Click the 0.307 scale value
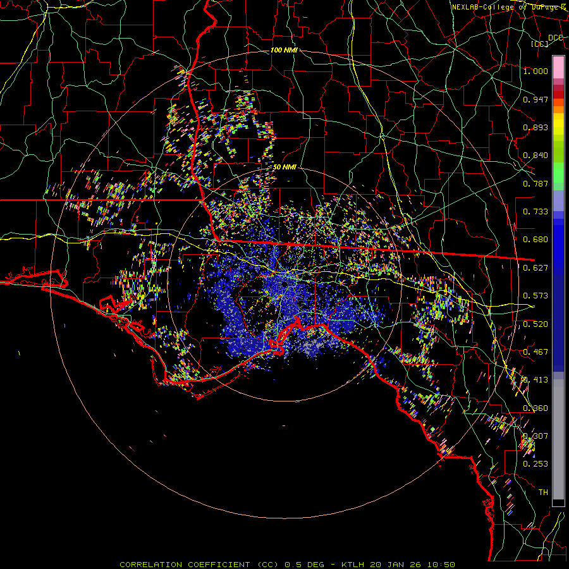The height and width of the screenshot is (569, 569). click(535, 436)
